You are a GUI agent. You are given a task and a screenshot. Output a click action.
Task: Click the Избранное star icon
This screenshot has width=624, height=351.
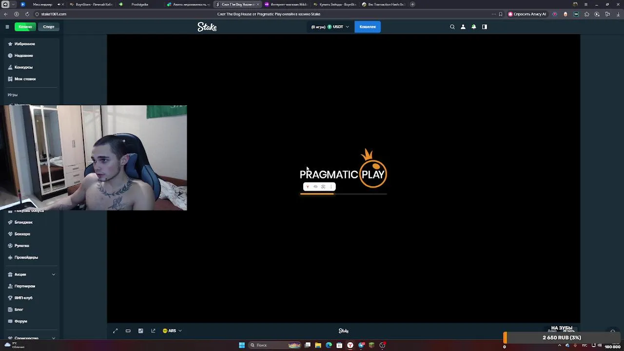coord(10,44)
